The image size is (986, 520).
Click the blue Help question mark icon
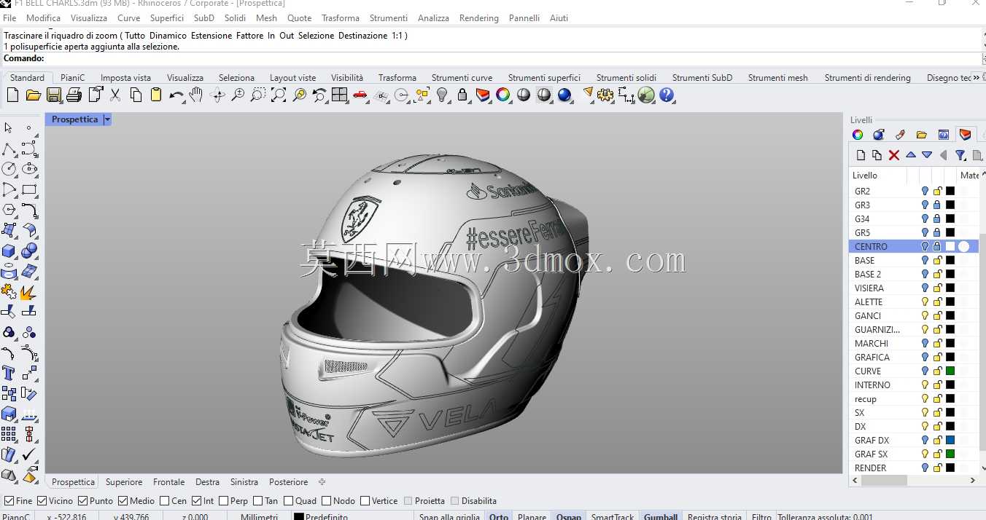coord(667,95)
